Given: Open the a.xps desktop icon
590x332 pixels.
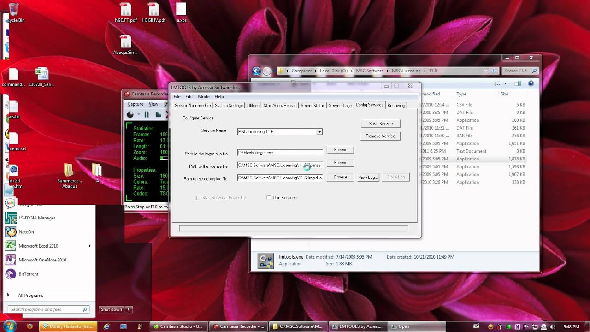Looking at the screenshot, I should tap(182, 13).
